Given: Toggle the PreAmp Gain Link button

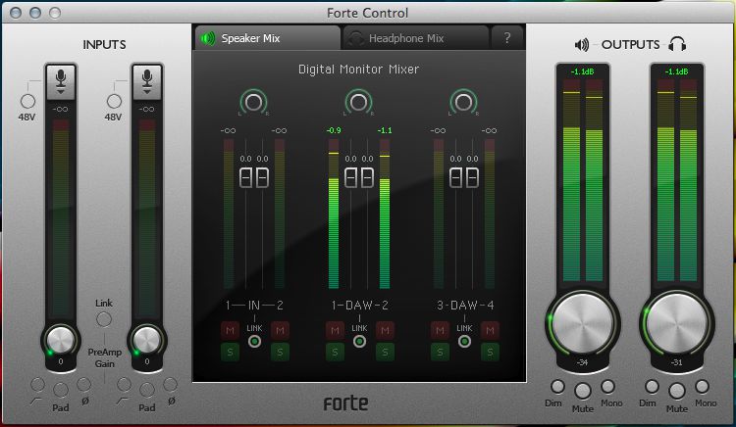Looking at the screenshot, I should point(104,319).
